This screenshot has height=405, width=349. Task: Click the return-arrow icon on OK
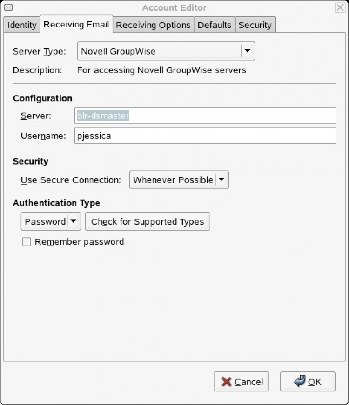pos(300,381)
